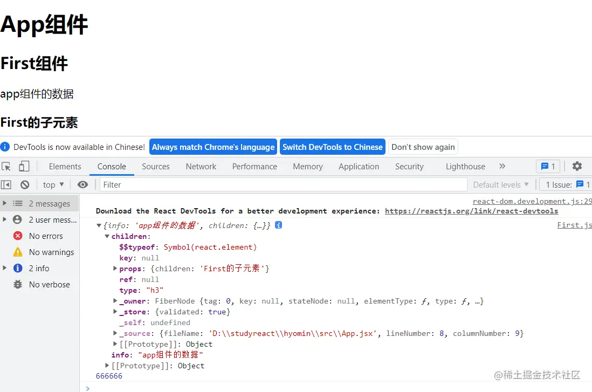Open the react-devtools URL link

point(471,211)
